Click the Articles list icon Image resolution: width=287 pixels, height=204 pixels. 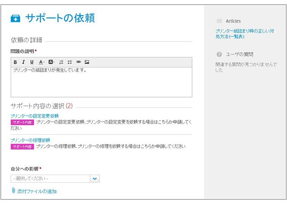point(219,21)
